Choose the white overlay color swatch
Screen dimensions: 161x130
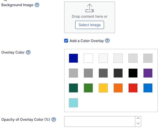(x=88, y=58)
